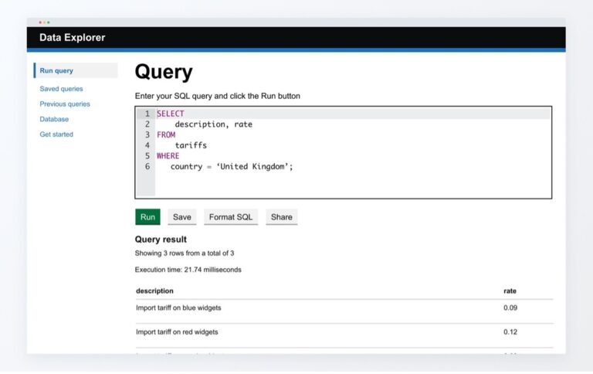Click line number 6 in editor gutter
593x374 pixels.
147,166
